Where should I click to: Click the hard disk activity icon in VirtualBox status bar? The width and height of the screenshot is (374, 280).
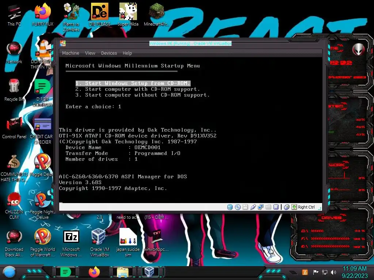tap(230, 207)
